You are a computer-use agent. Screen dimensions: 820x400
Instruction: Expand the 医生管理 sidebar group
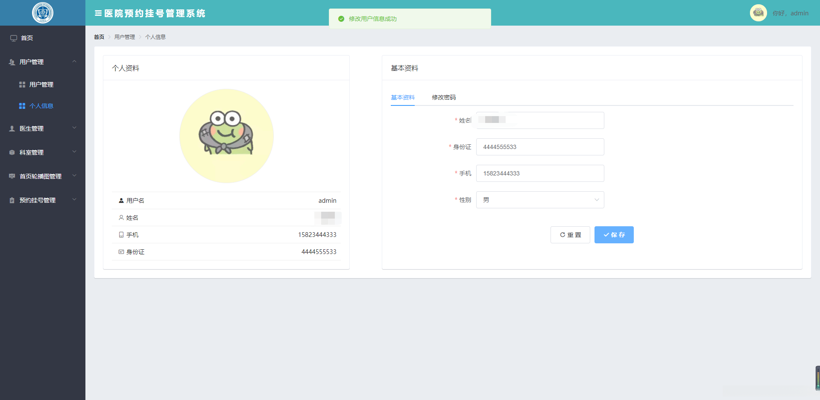tap(74, 128)
